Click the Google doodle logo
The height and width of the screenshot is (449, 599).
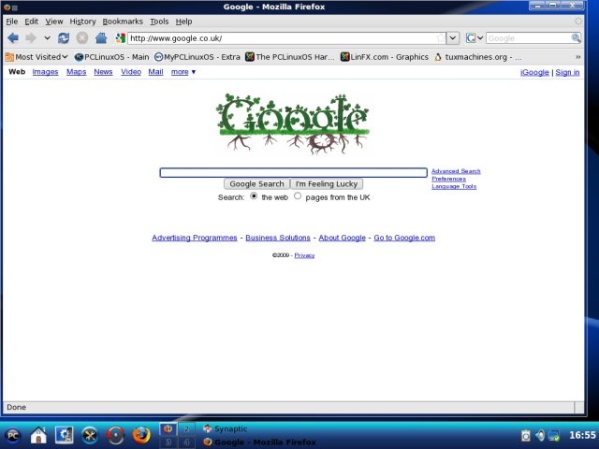point(293,123)
